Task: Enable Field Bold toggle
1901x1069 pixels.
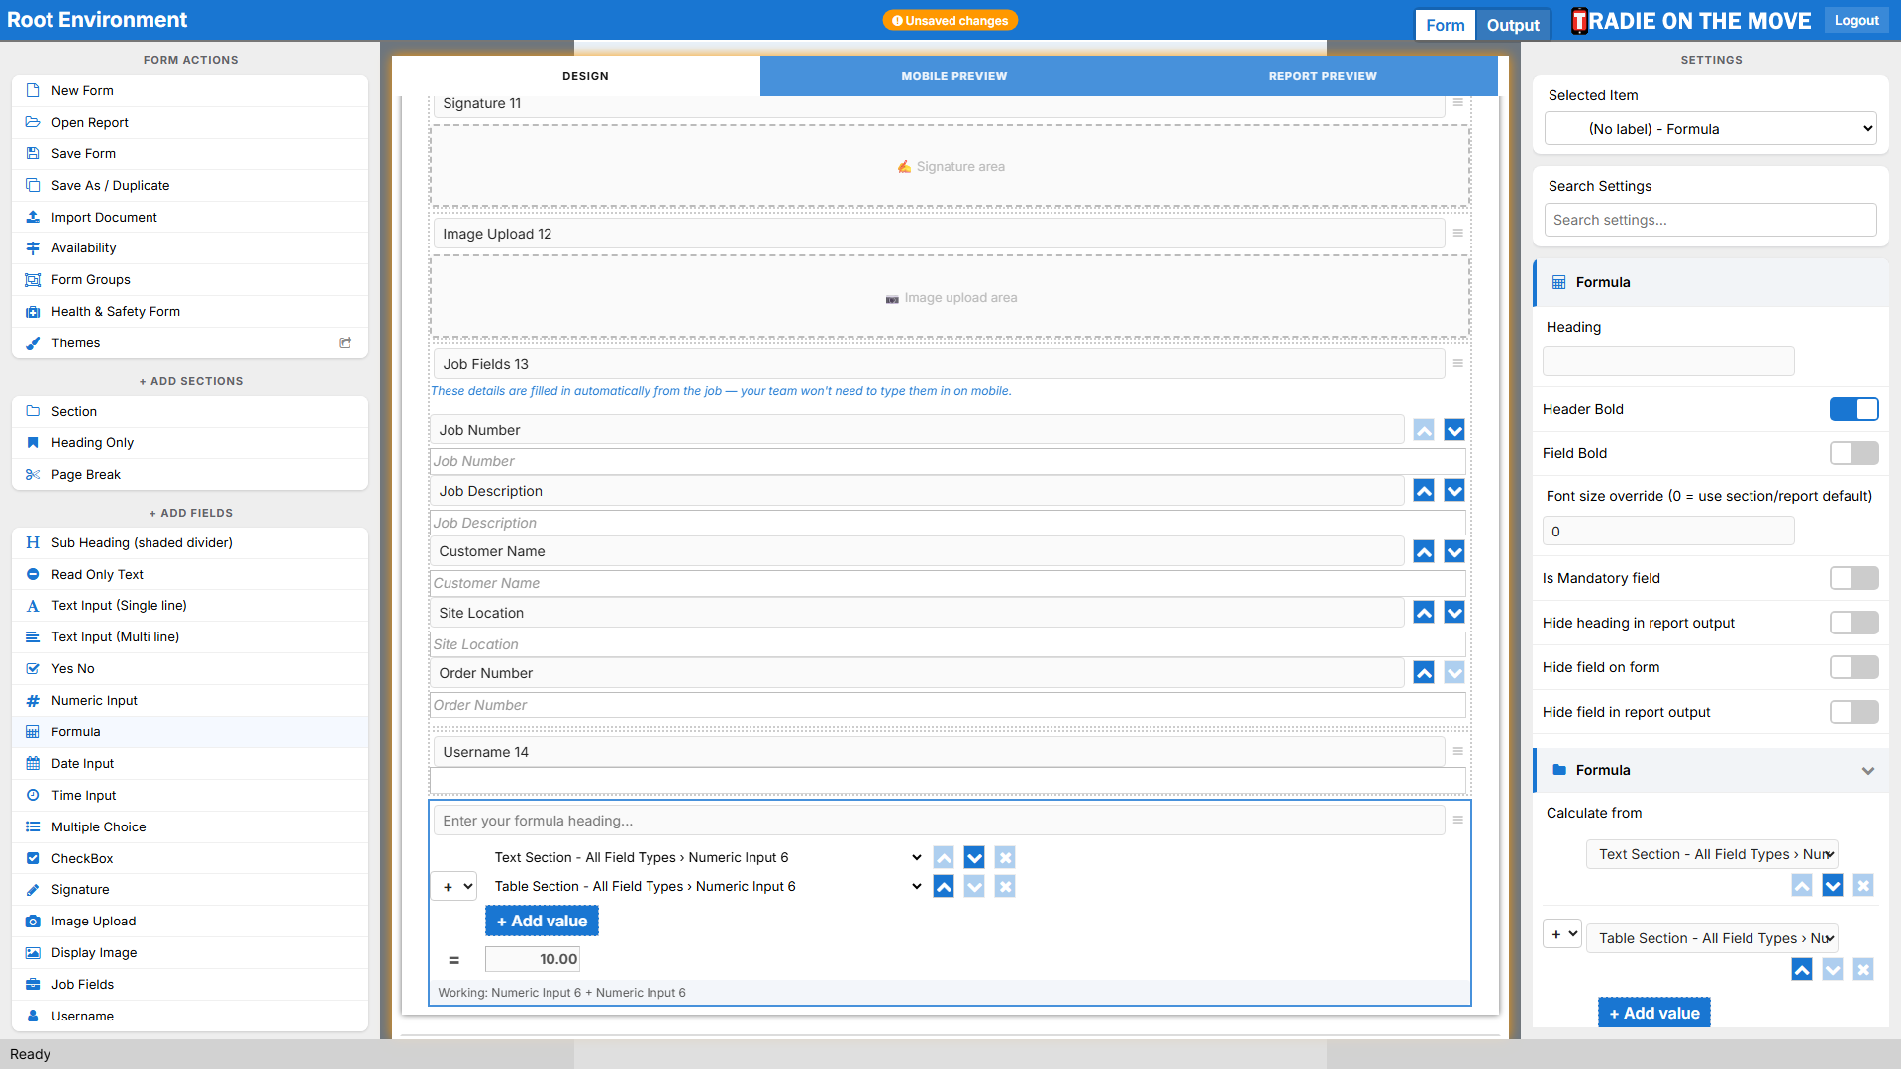Action: coord(1853,453)
